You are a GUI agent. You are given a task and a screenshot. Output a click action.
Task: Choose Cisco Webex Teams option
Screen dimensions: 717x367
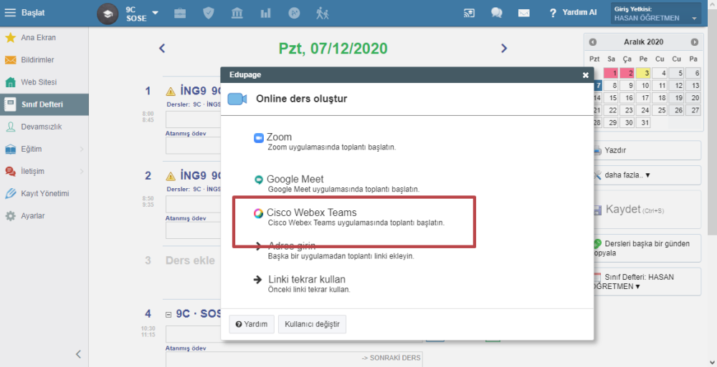(x=348, y=217)
